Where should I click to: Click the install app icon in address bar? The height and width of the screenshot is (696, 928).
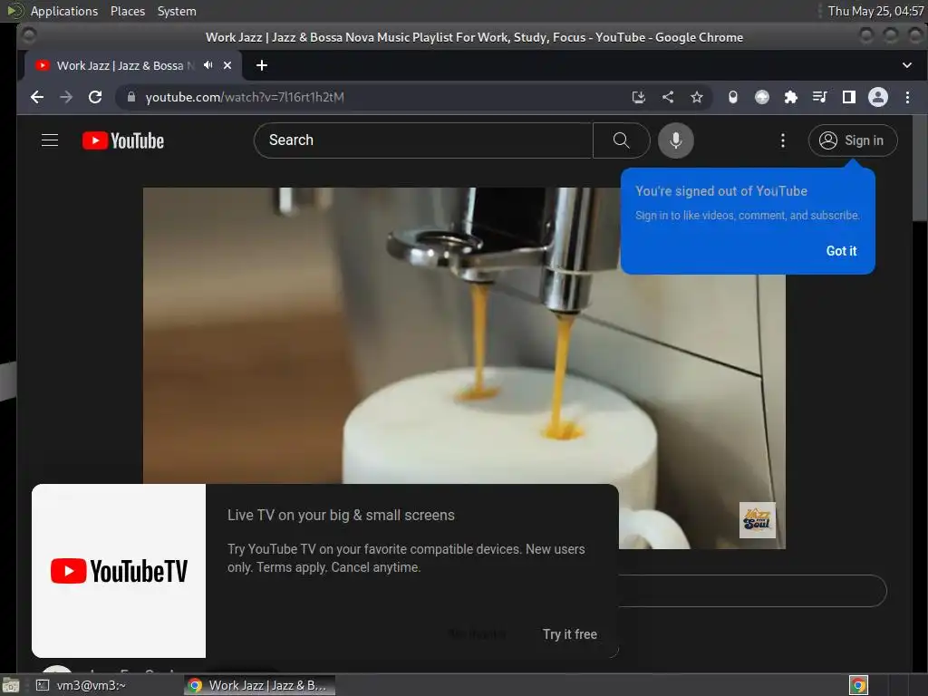pyautogui.click(x=638, y=97)
